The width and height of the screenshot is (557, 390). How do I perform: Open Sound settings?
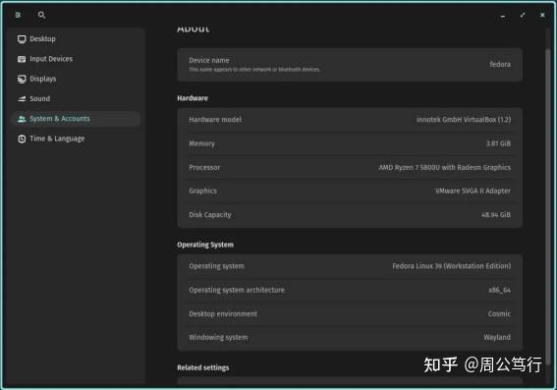pos(76,99)
